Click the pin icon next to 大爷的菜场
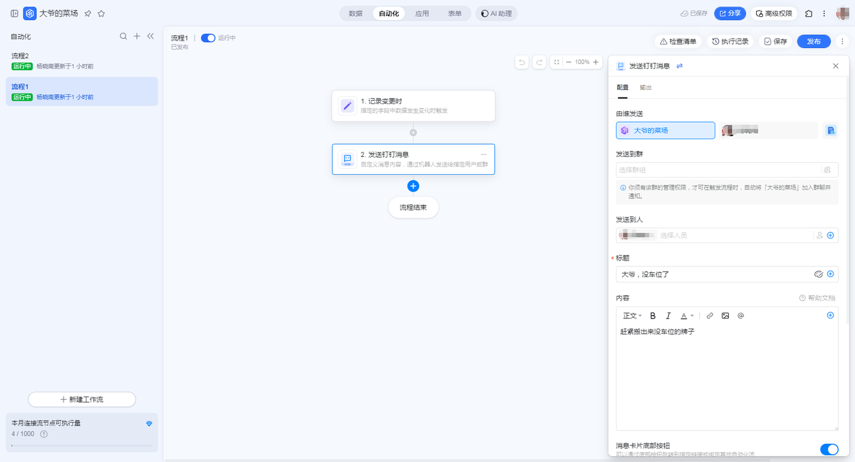The height and width of the screenshot is (462, 855). 88,13
